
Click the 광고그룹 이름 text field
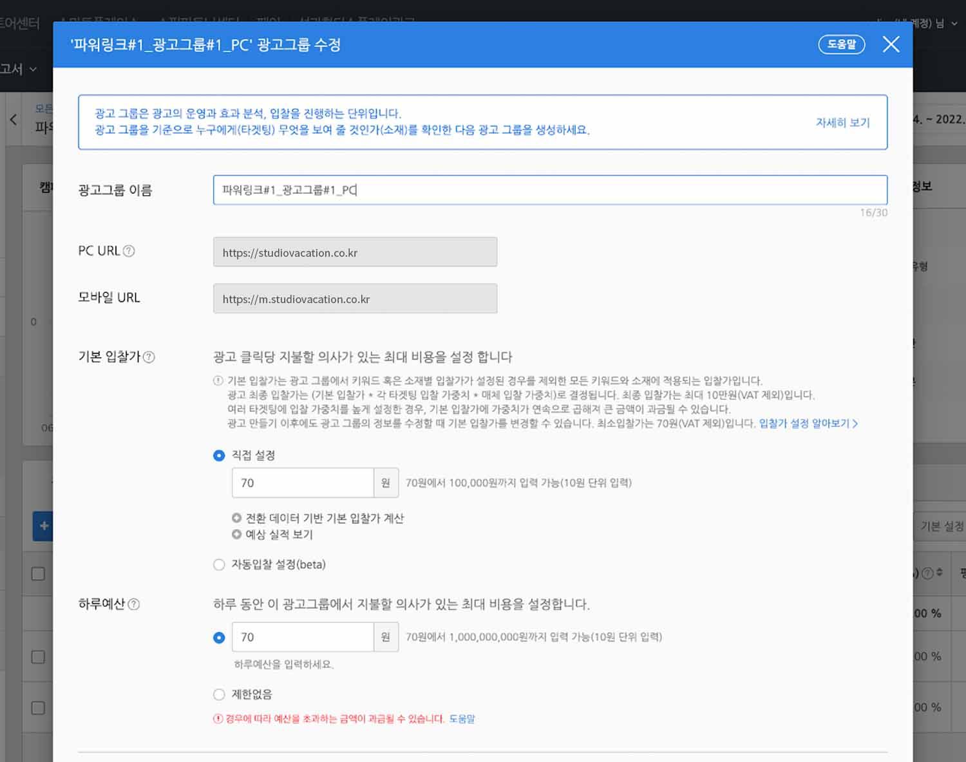click(549, 190)
